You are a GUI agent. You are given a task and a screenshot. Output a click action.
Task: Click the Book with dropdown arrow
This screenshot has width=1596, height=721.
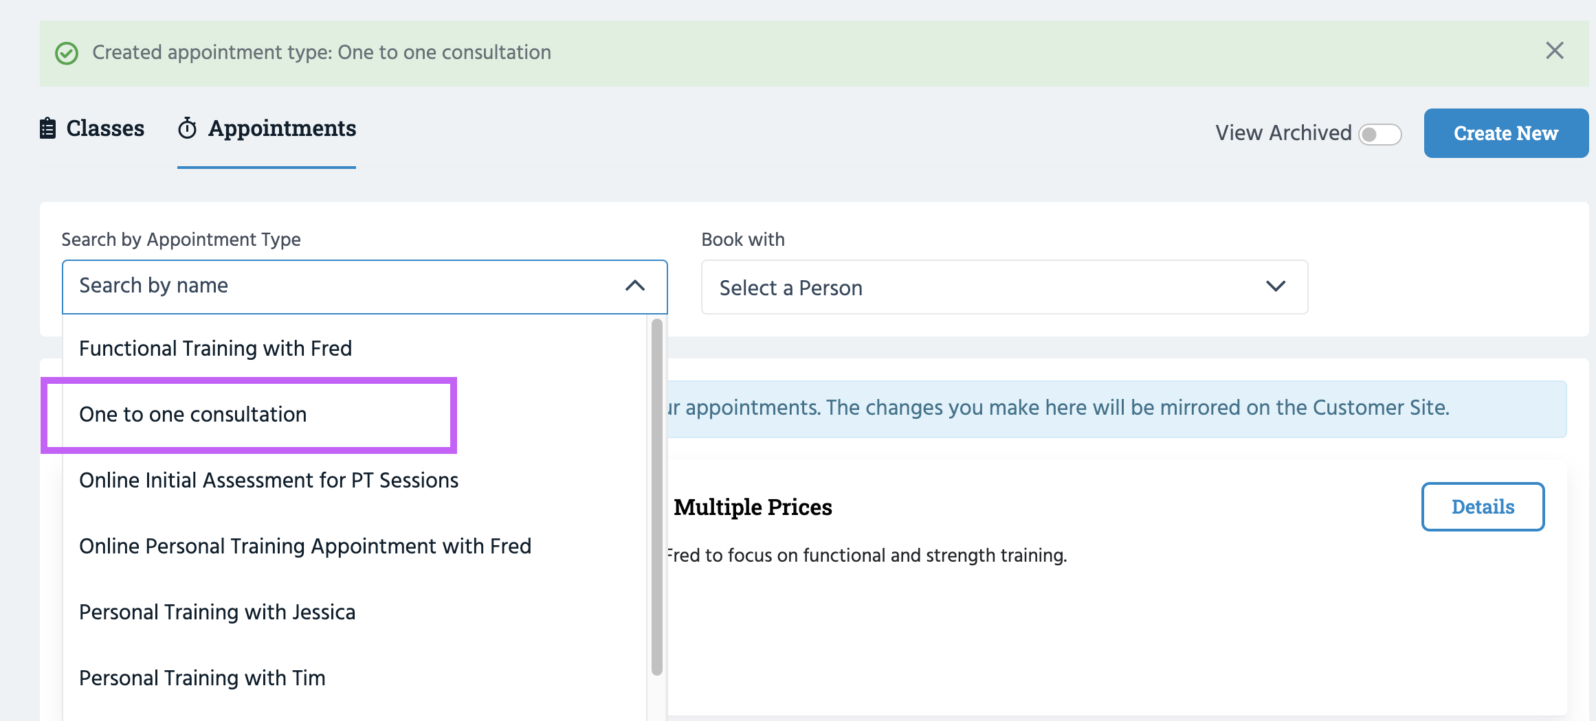coord(1276,286)
